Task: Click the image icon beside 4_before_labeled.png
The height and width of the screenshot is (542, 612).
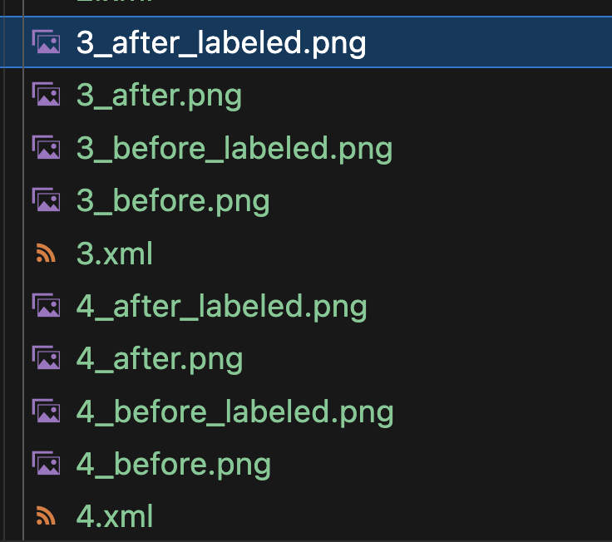Action: pyautogui.click(x=46, y=411)
